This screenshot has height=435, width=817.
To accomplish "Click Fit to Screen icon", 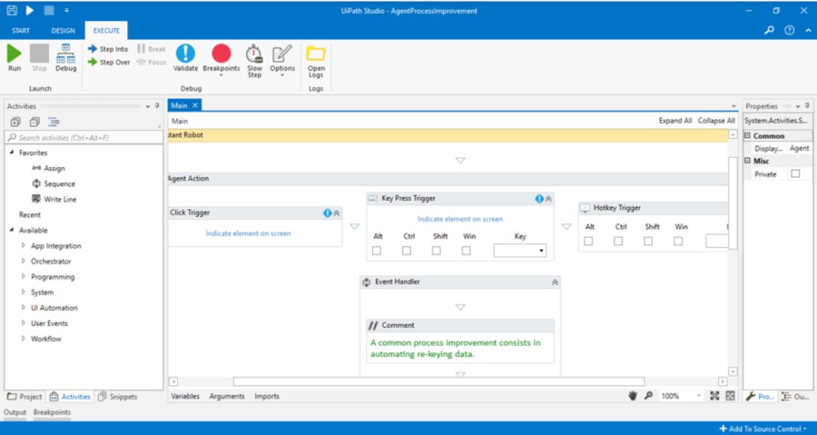I will pyautogui.click(x=714, y=396).
